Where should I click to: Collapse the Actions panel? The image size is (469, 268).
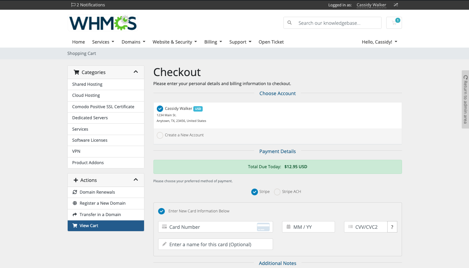point(136,180)
